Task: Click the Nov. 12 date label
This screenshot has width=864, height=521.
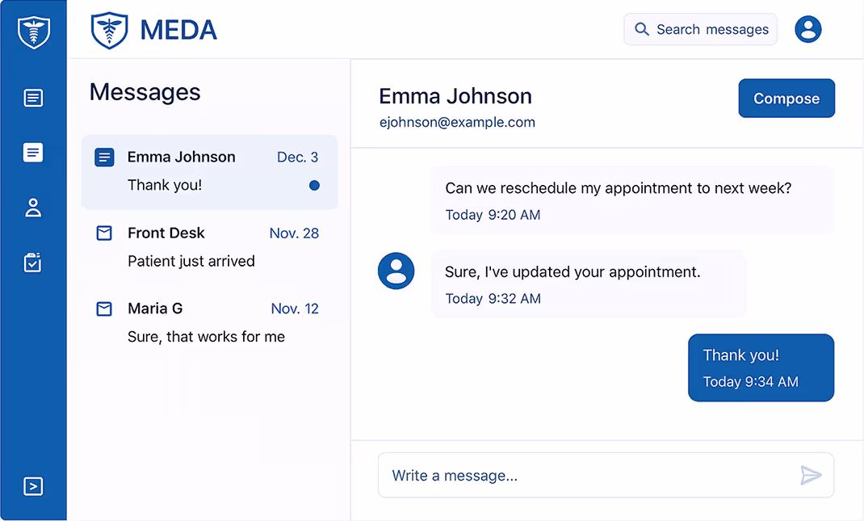Action: click(295, 309)
